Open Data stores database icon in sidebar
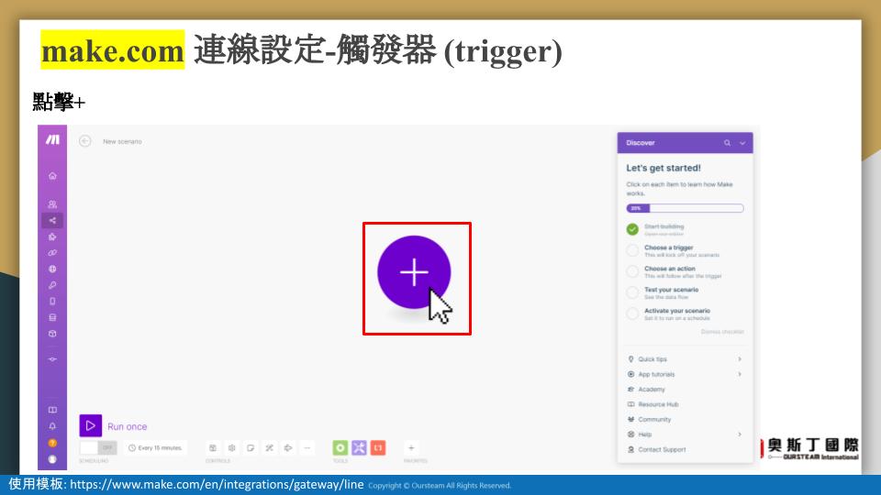Image resolution: width=881 pixels, height=495 pixels. click(52, 318)
